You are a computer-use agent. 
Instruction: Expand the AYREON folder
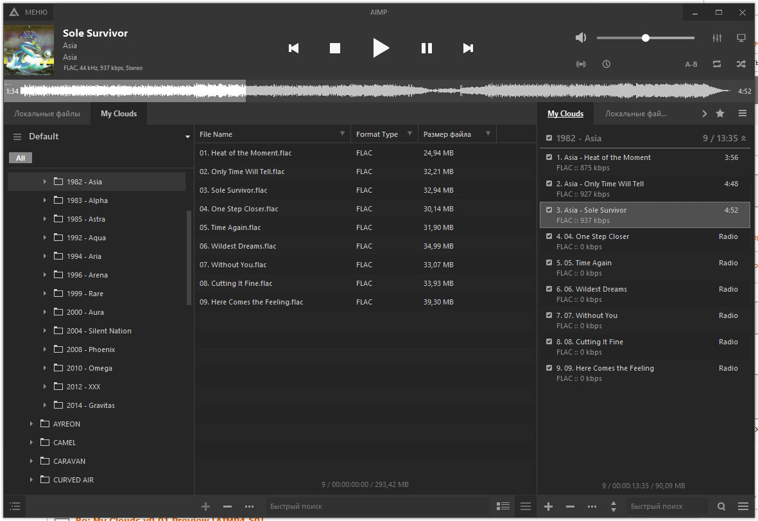tap(31, 424)
